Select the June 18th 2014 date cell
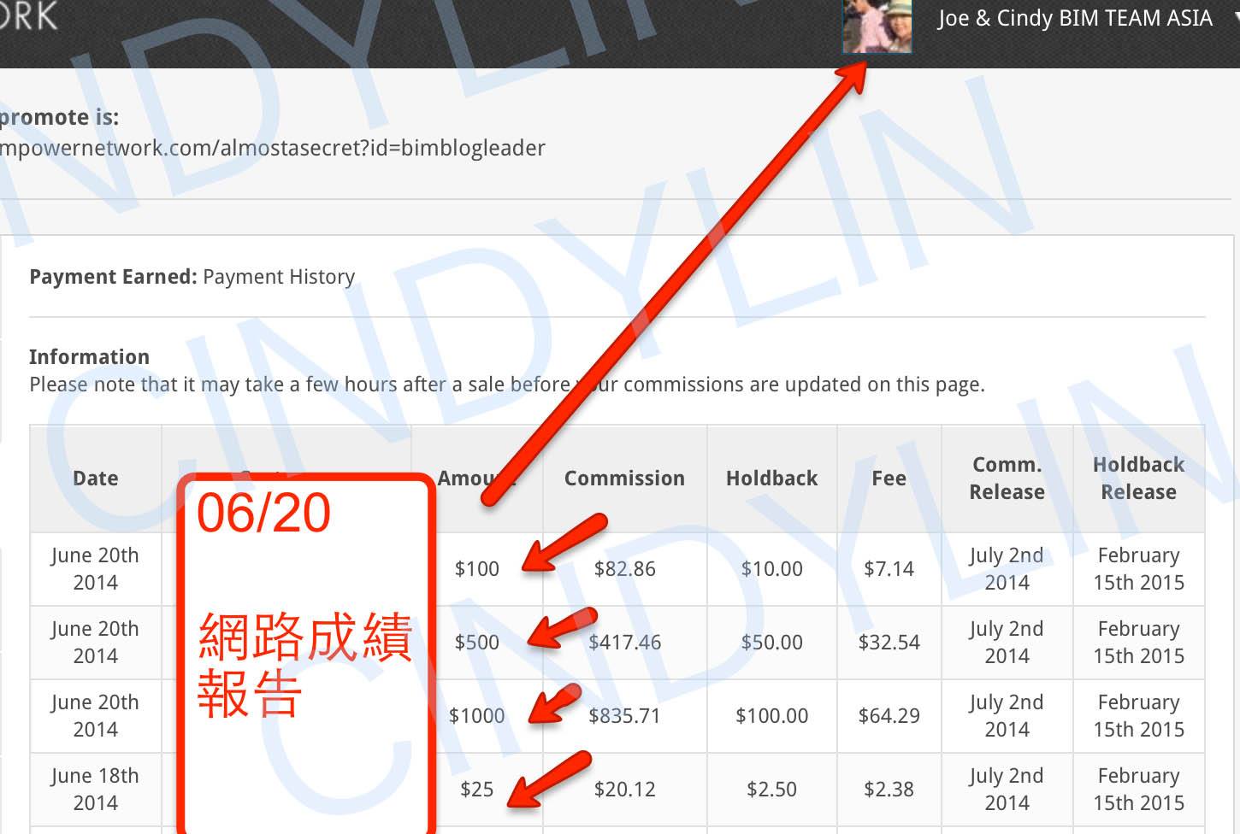This screenshot has width=1240, height=834. (95, 789)
